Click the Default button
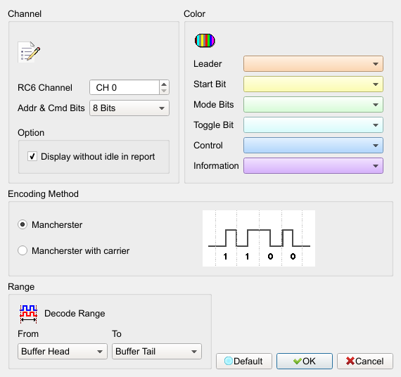 244,361
